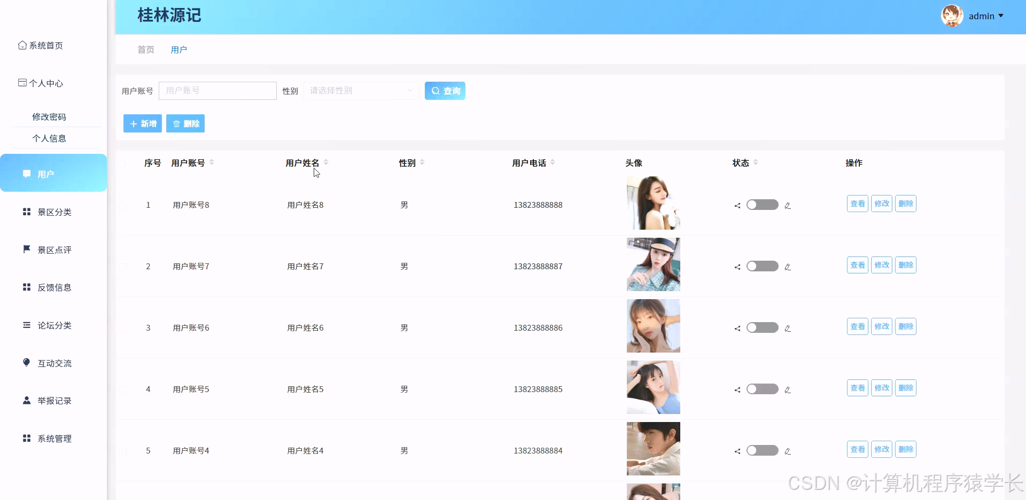This screenshot has height=500, width=1026.
Task: Click the share icon in 用户账号5 row
Action: [x=737, y=390]
